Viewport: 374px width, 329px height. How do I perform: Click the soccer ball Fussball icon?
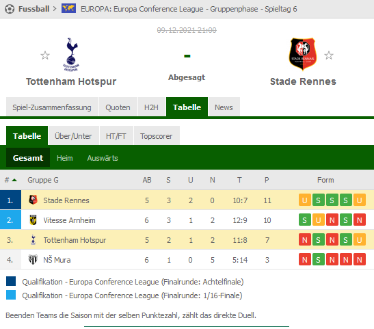pos(10,9)
